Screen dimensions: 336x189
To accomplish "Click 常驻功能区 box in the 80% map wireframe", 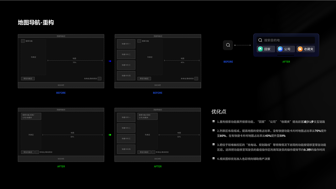I will 28,152.
